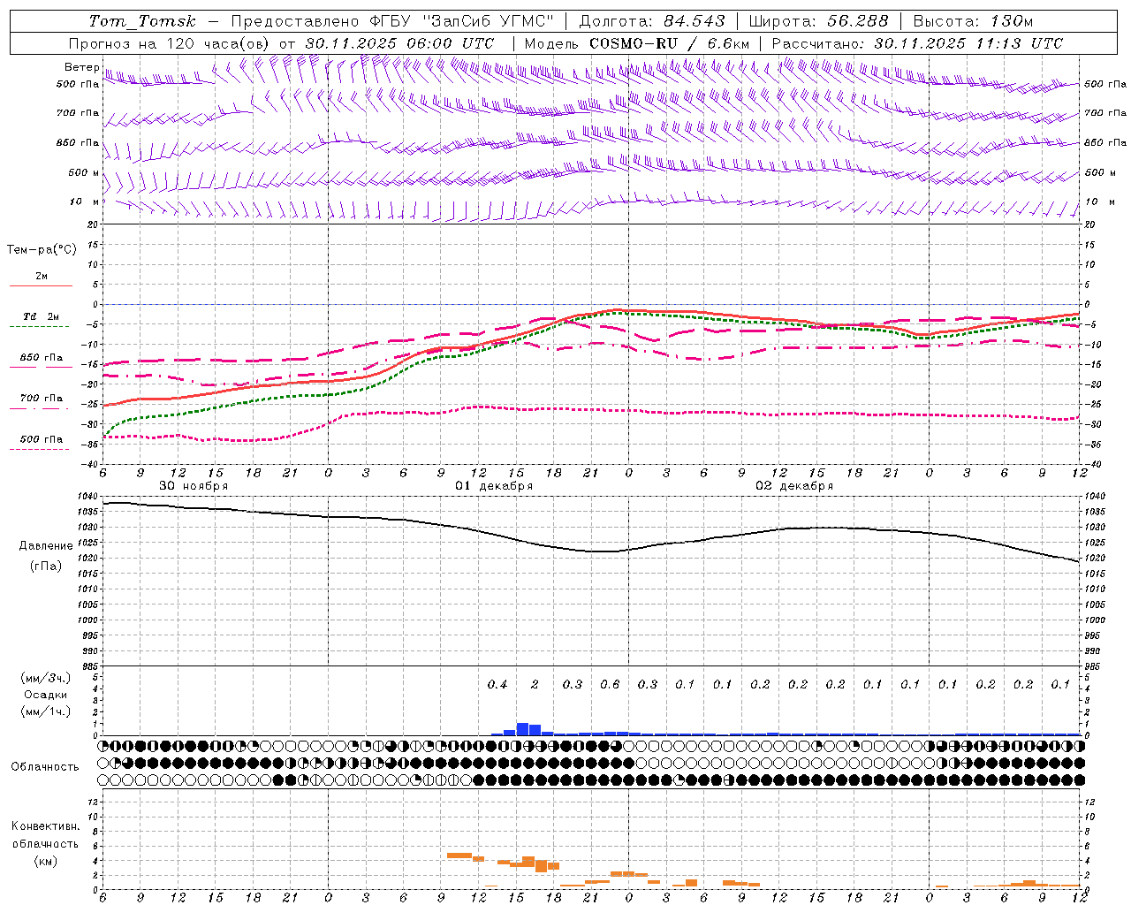Click the 0.4 precipitation amount value
Screen dimensions: 1131x905
click(x=497, y=684)
